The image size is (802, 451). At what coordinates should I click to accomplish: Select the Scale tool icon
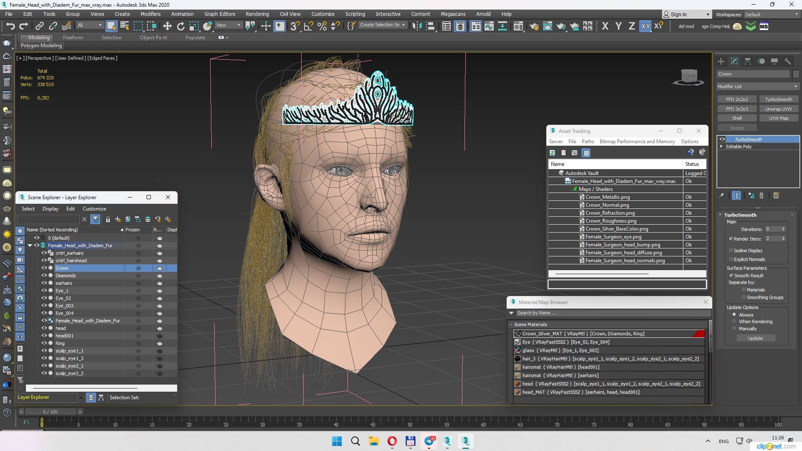tap(194, 26)
